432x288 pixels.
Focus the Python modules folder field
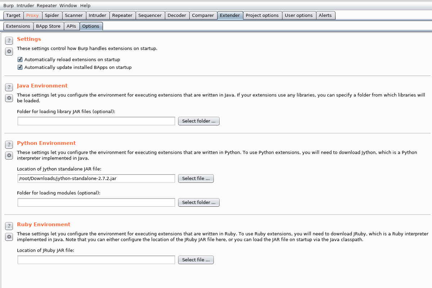click(x=96, y=202)
